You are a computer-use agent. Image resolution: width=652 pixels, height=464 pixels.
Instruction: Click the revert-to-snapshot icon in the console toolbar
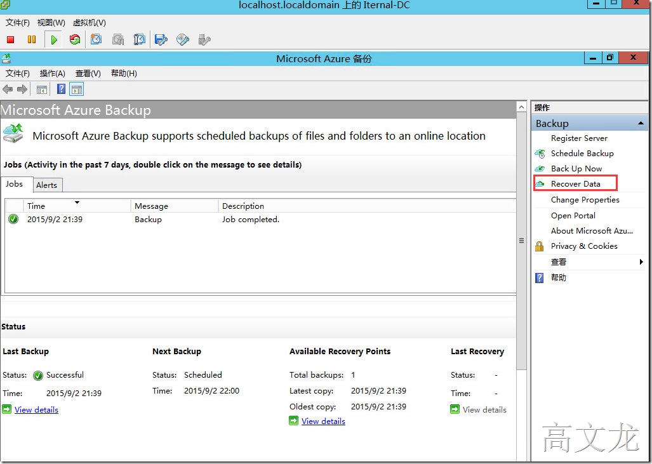point(118,39)
